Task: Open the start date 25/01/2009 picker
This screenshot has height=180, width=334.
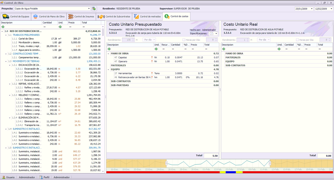Action: coord(312,9)
